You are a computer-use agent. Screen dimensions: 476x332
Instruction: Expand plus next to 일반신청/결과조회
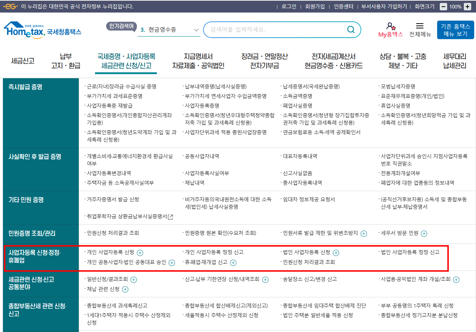tap(134, 280)
